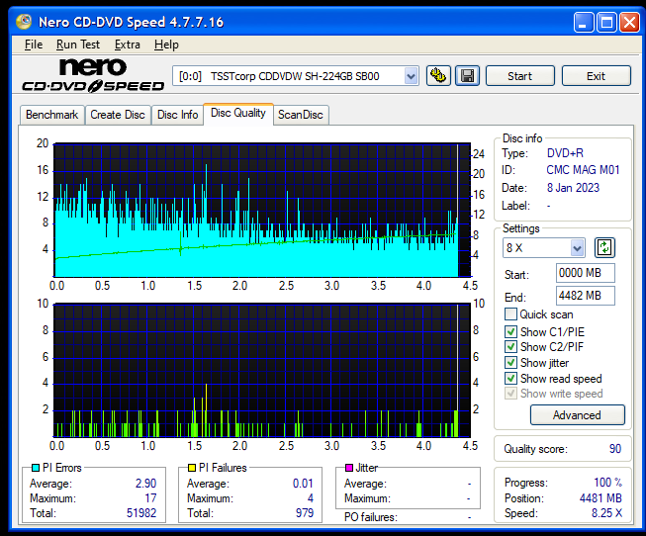The width and height of the screenshot is (646, 536).
Task: Click the cyan PI Errors legend swatch
Action: [x=36, y=468]
